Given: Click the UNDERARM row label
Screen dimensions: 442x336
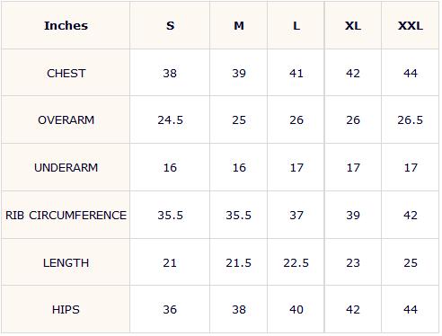Looking at the screenshot, I should [66, 167].
